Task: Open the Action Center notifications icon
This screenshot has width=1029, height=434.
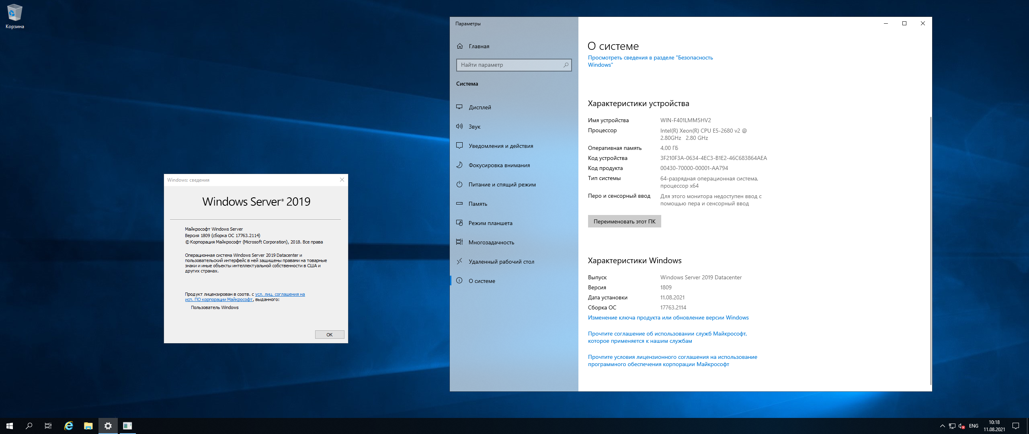Action: (1016, 426)
